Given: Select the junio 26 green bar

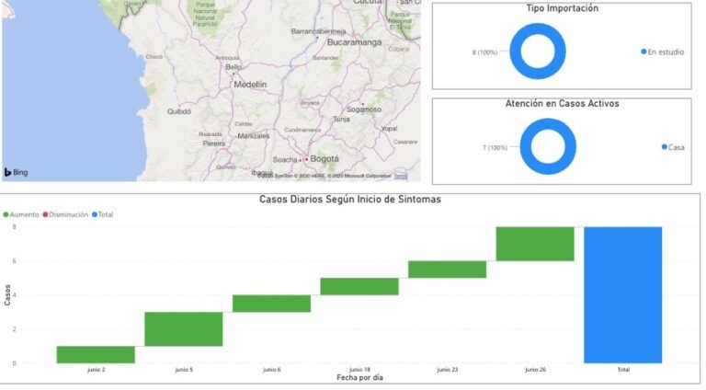Looking at the screenshot, I should pos(535,244).
